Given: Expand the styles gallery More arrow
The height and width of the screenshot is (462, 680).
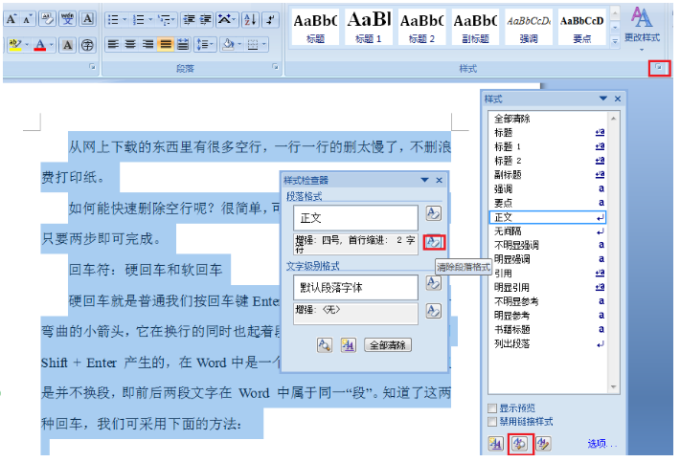Looking at the screenshot, I should (x=615, y=41).
